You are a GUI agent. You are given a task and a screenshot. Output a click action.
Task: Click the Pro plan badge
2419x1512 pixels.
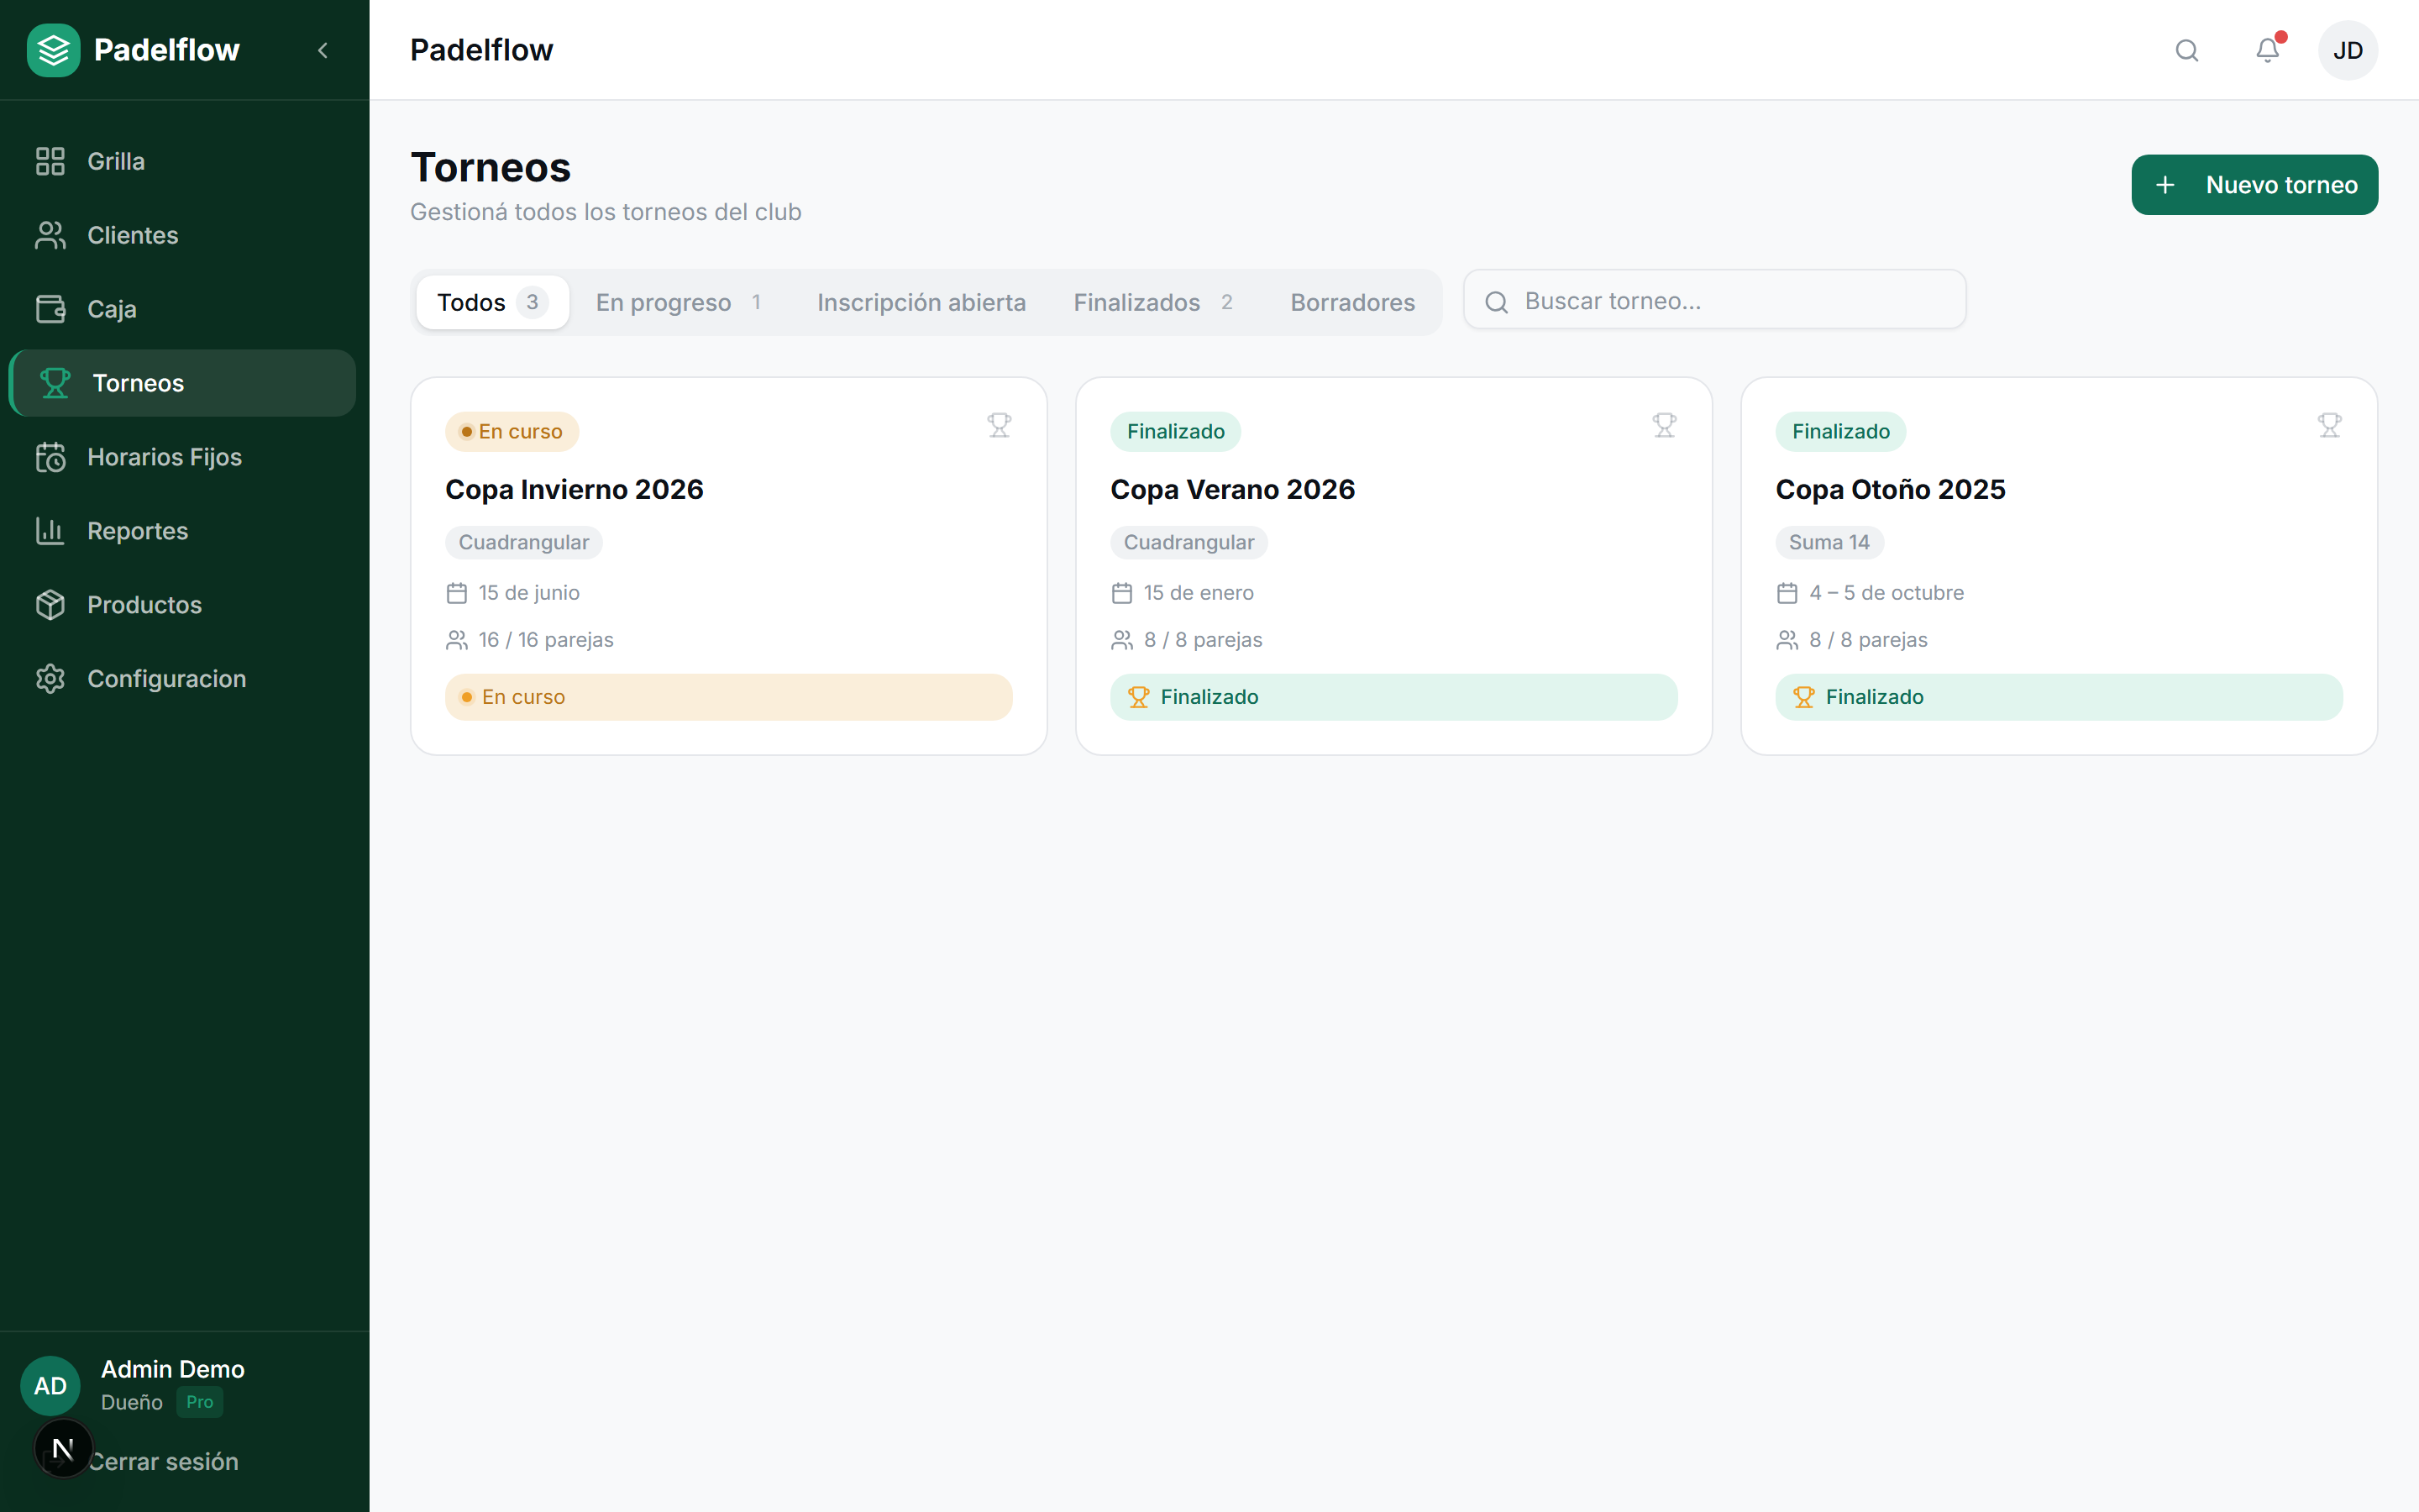tap(199, 1402)
